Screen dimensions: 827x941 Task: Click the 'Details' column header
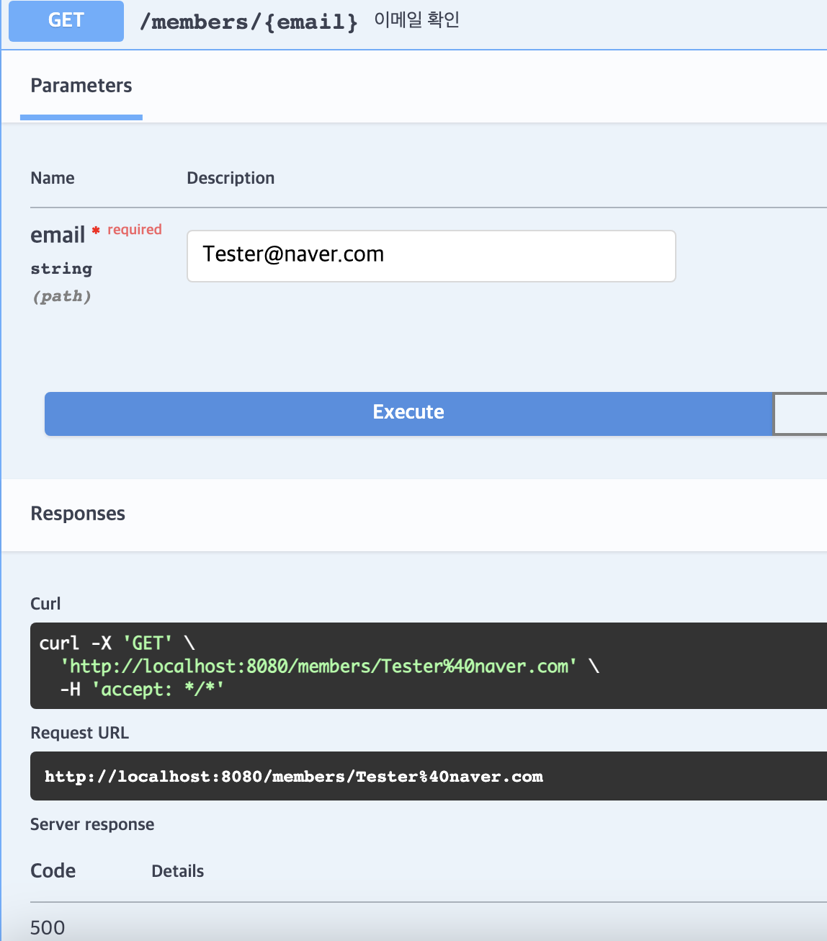click(178, 871)
